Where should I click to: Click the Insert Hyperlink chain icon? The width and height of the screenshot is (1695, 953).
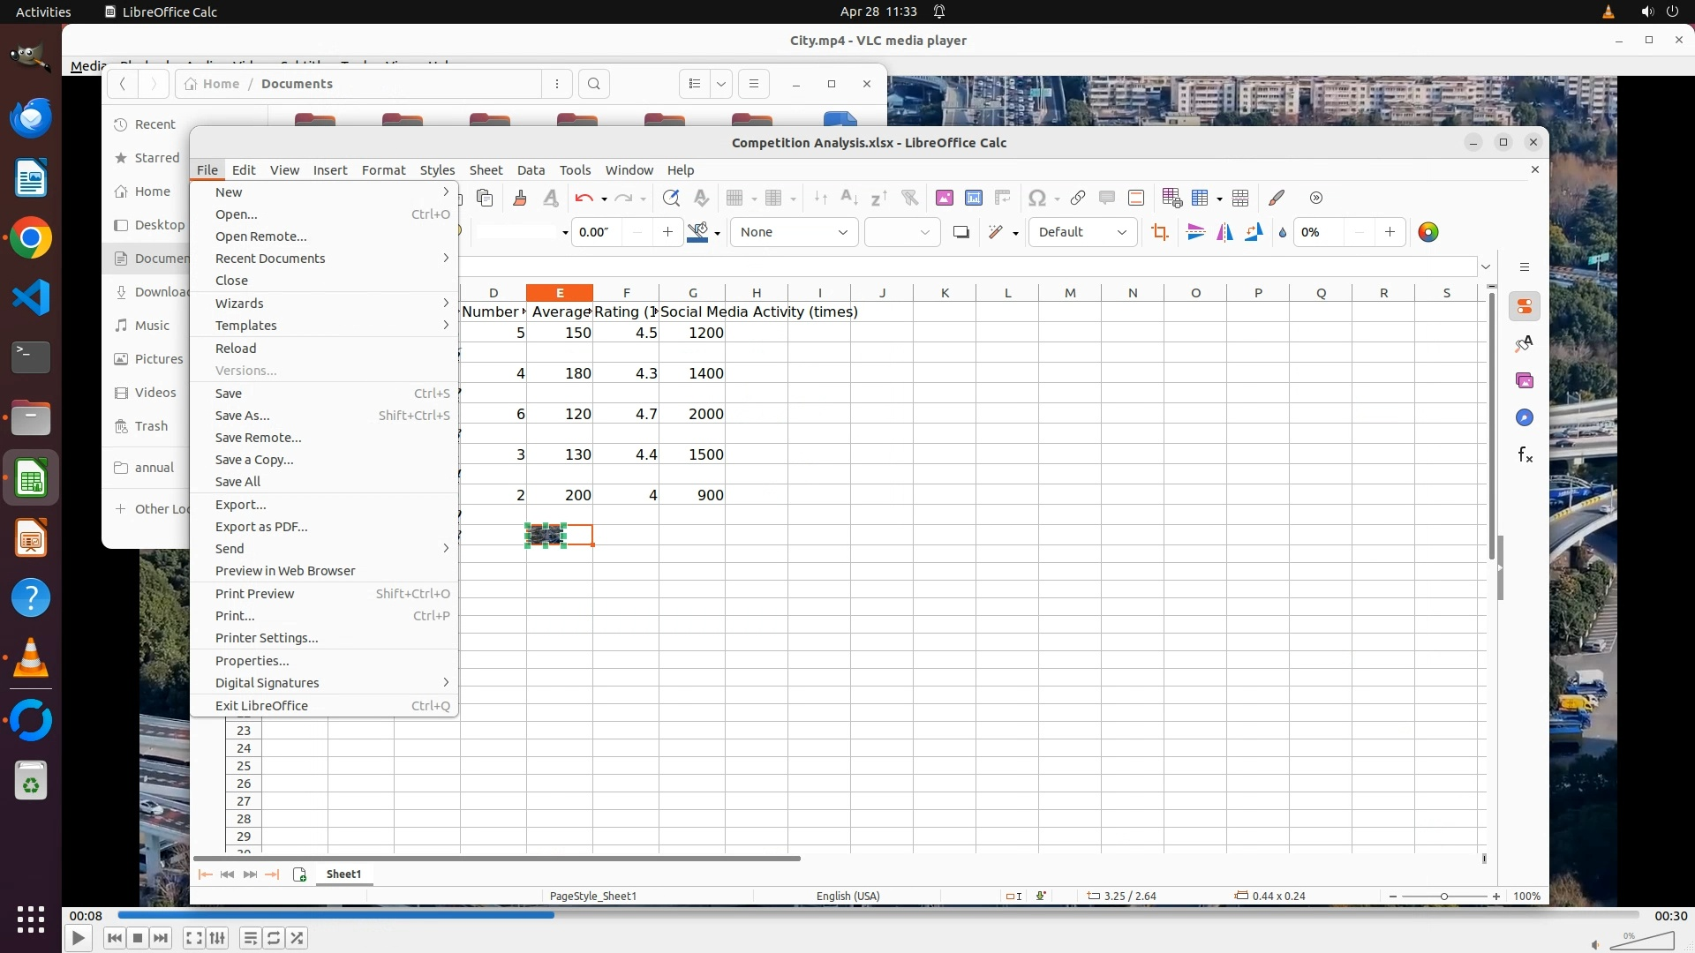tap(1077, 198)
